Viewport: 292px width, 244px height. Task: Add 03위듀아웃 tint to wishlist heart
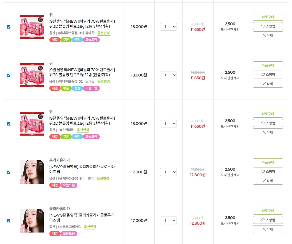pos(268,26)
